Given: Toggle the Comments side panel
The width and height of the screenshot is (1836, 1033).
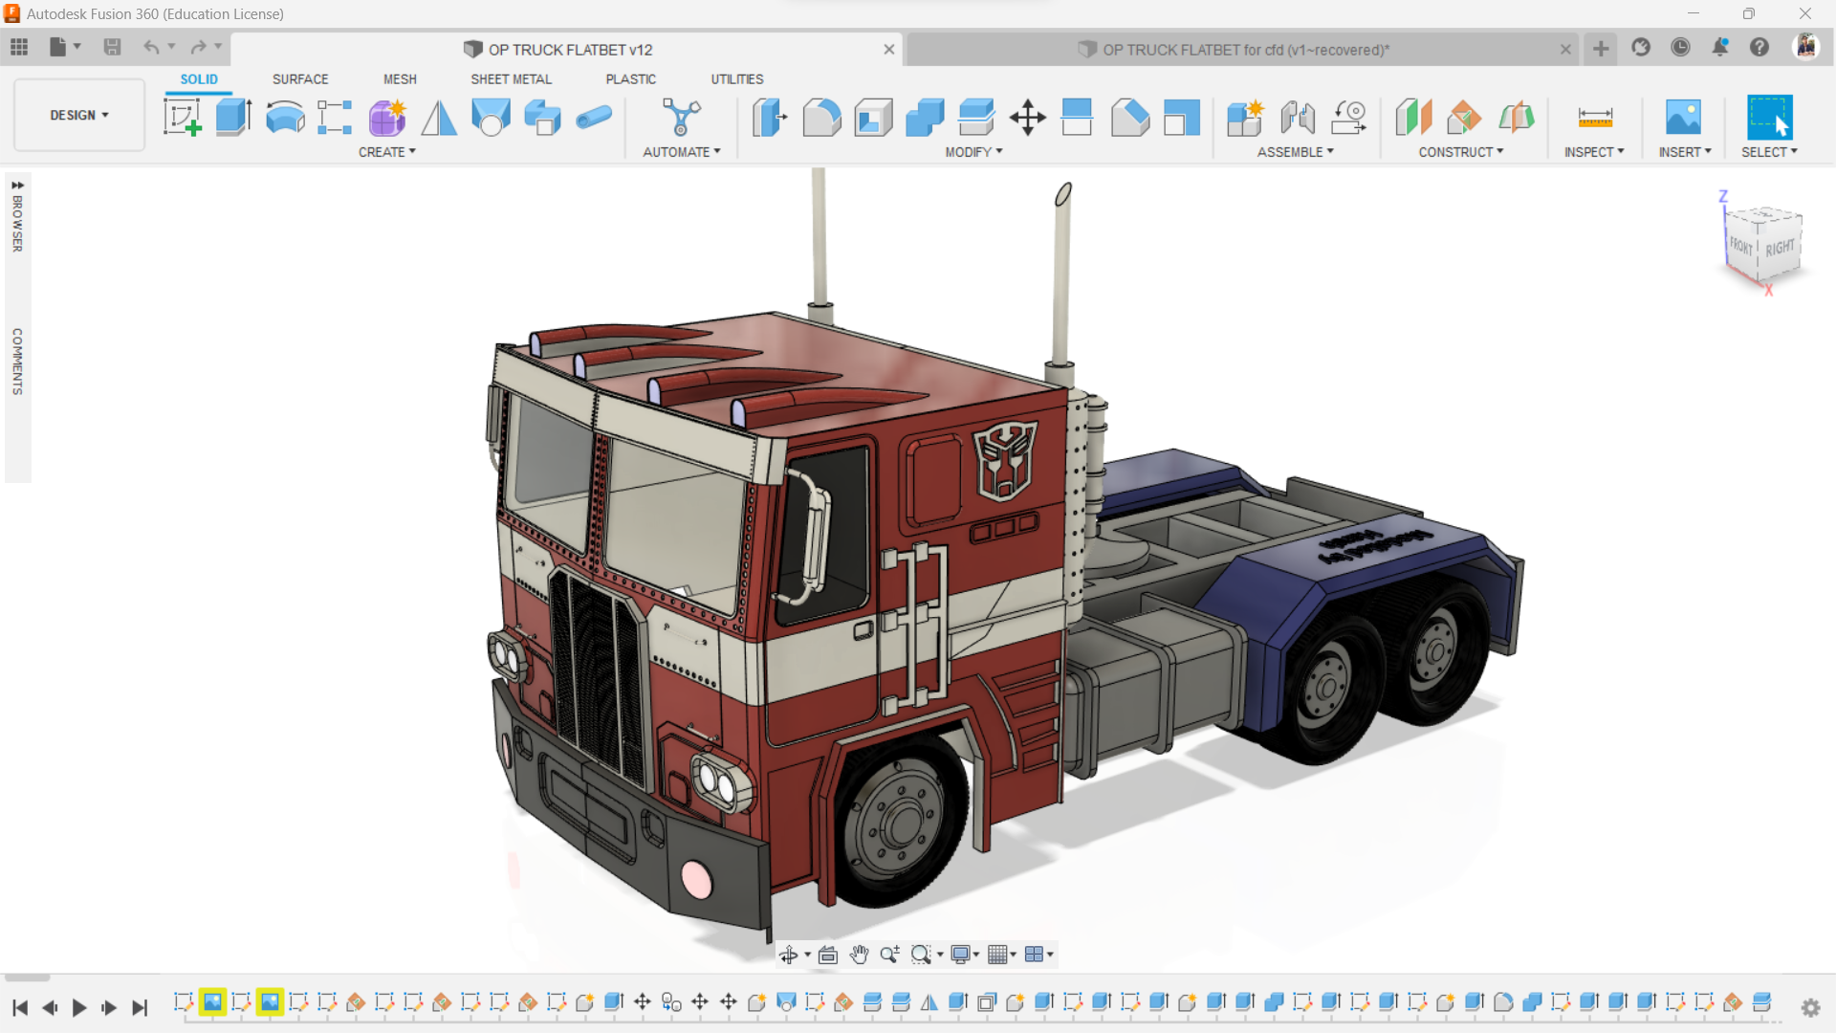Looking at the screenshot, I should pyautogui.click(x=17, y=362).
